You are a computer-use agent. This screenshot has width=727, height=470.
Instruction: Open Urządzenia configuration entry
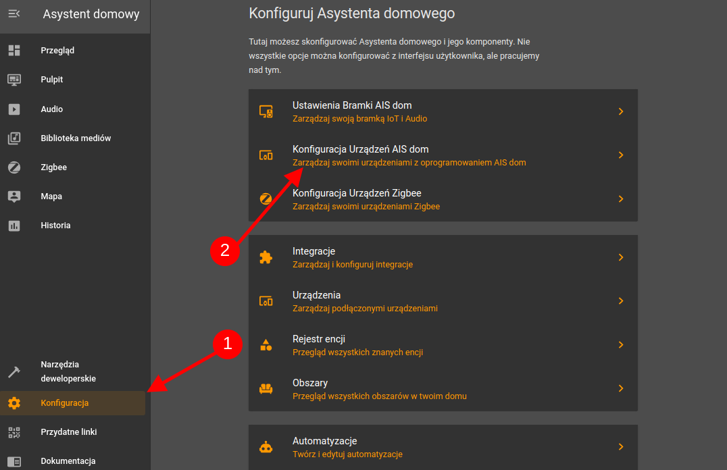[x=443, y=301]
